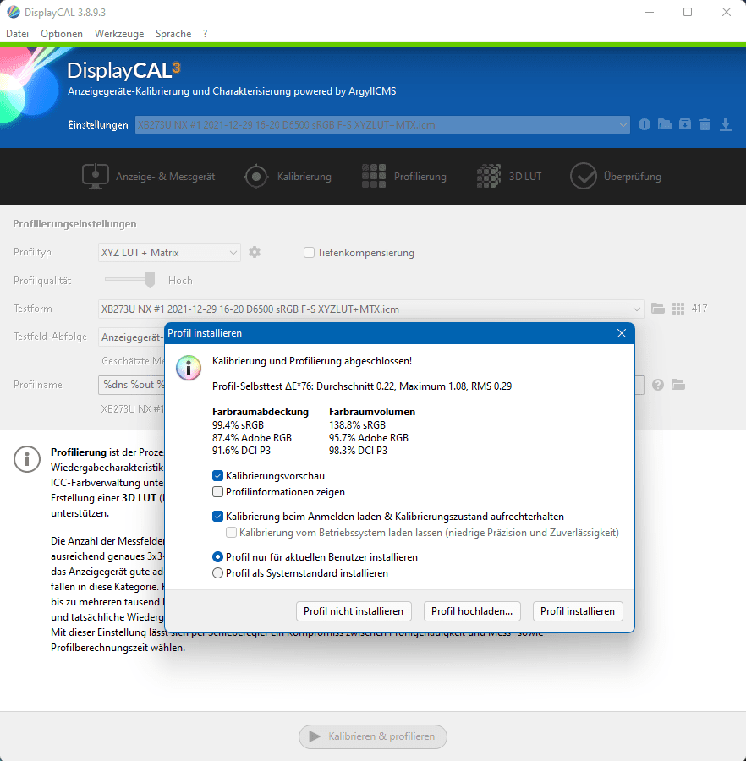Click the Profilierung grid icon

[374, 176]
